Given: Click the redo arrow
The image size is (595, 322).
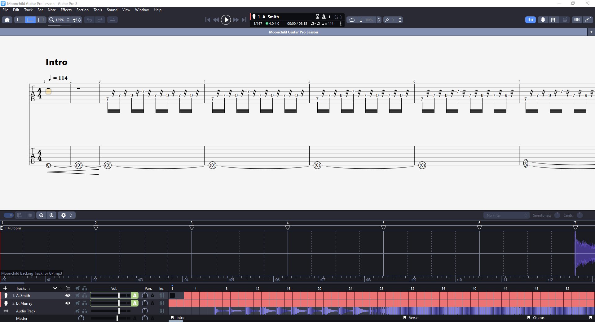Looking at the screenshot, I should 100,20.
